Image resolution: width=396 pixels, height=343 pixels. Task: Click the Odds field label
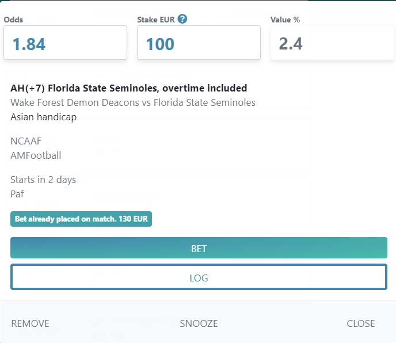(13, 20)
